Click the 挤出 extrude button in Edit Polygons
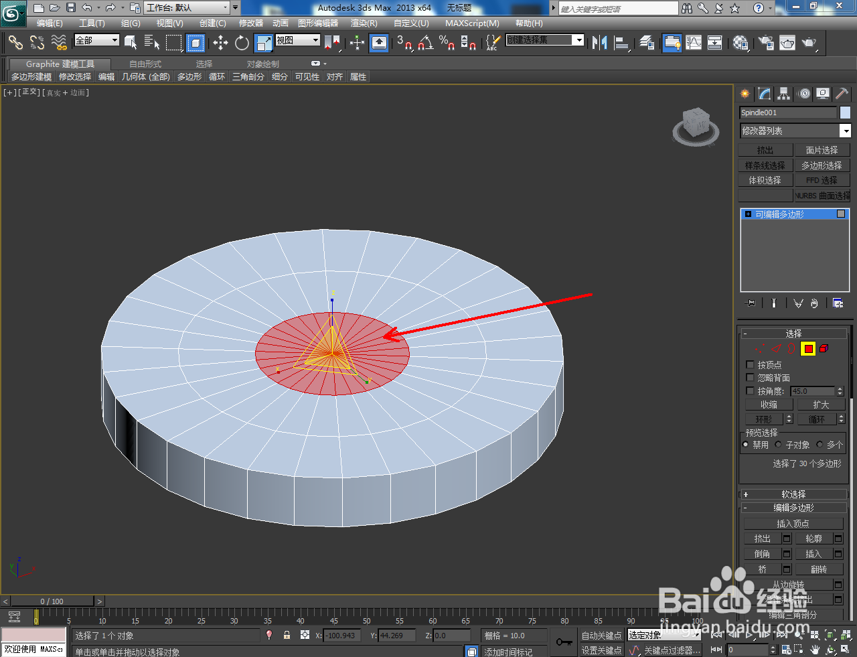The height and width of the screenshot is (657, 857). [x=763, y=538]
